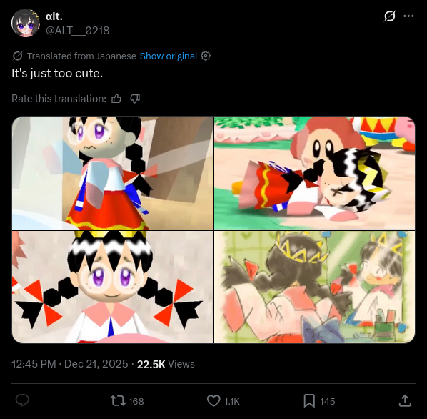Screen dimensions: 427x419
Task: Open the alt. display name
Action: click(54, 16)
